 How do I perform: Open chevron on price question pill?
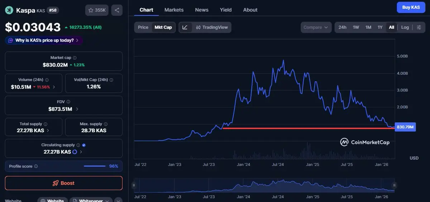coord(77,40)
